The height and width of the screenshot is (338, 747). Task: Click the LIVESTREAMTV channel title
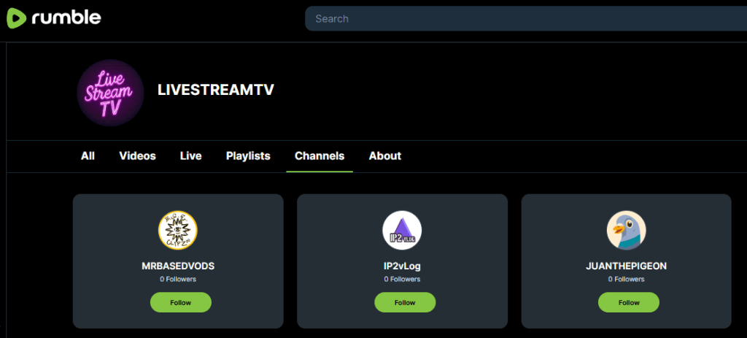point(215,90)
